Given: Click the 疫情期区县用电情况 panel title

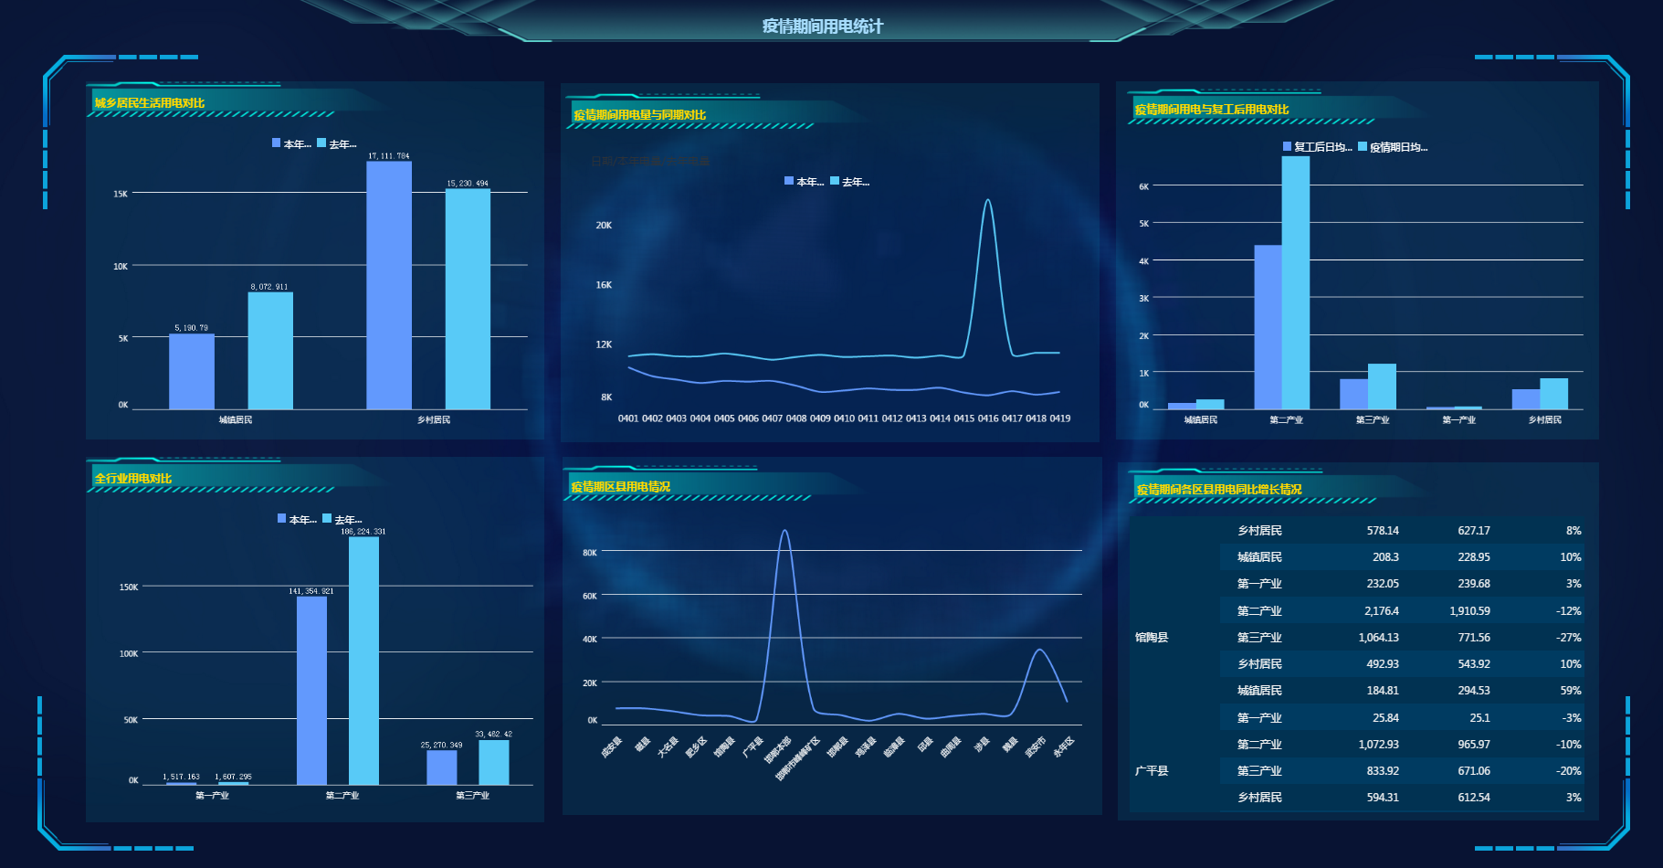Looking at the screenshot, I should (621, 487).
